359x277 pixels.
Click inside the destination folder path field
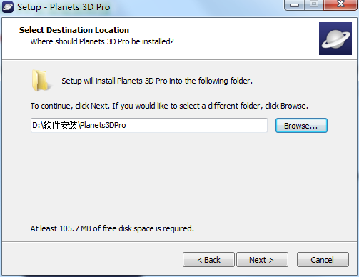(149, 125)
